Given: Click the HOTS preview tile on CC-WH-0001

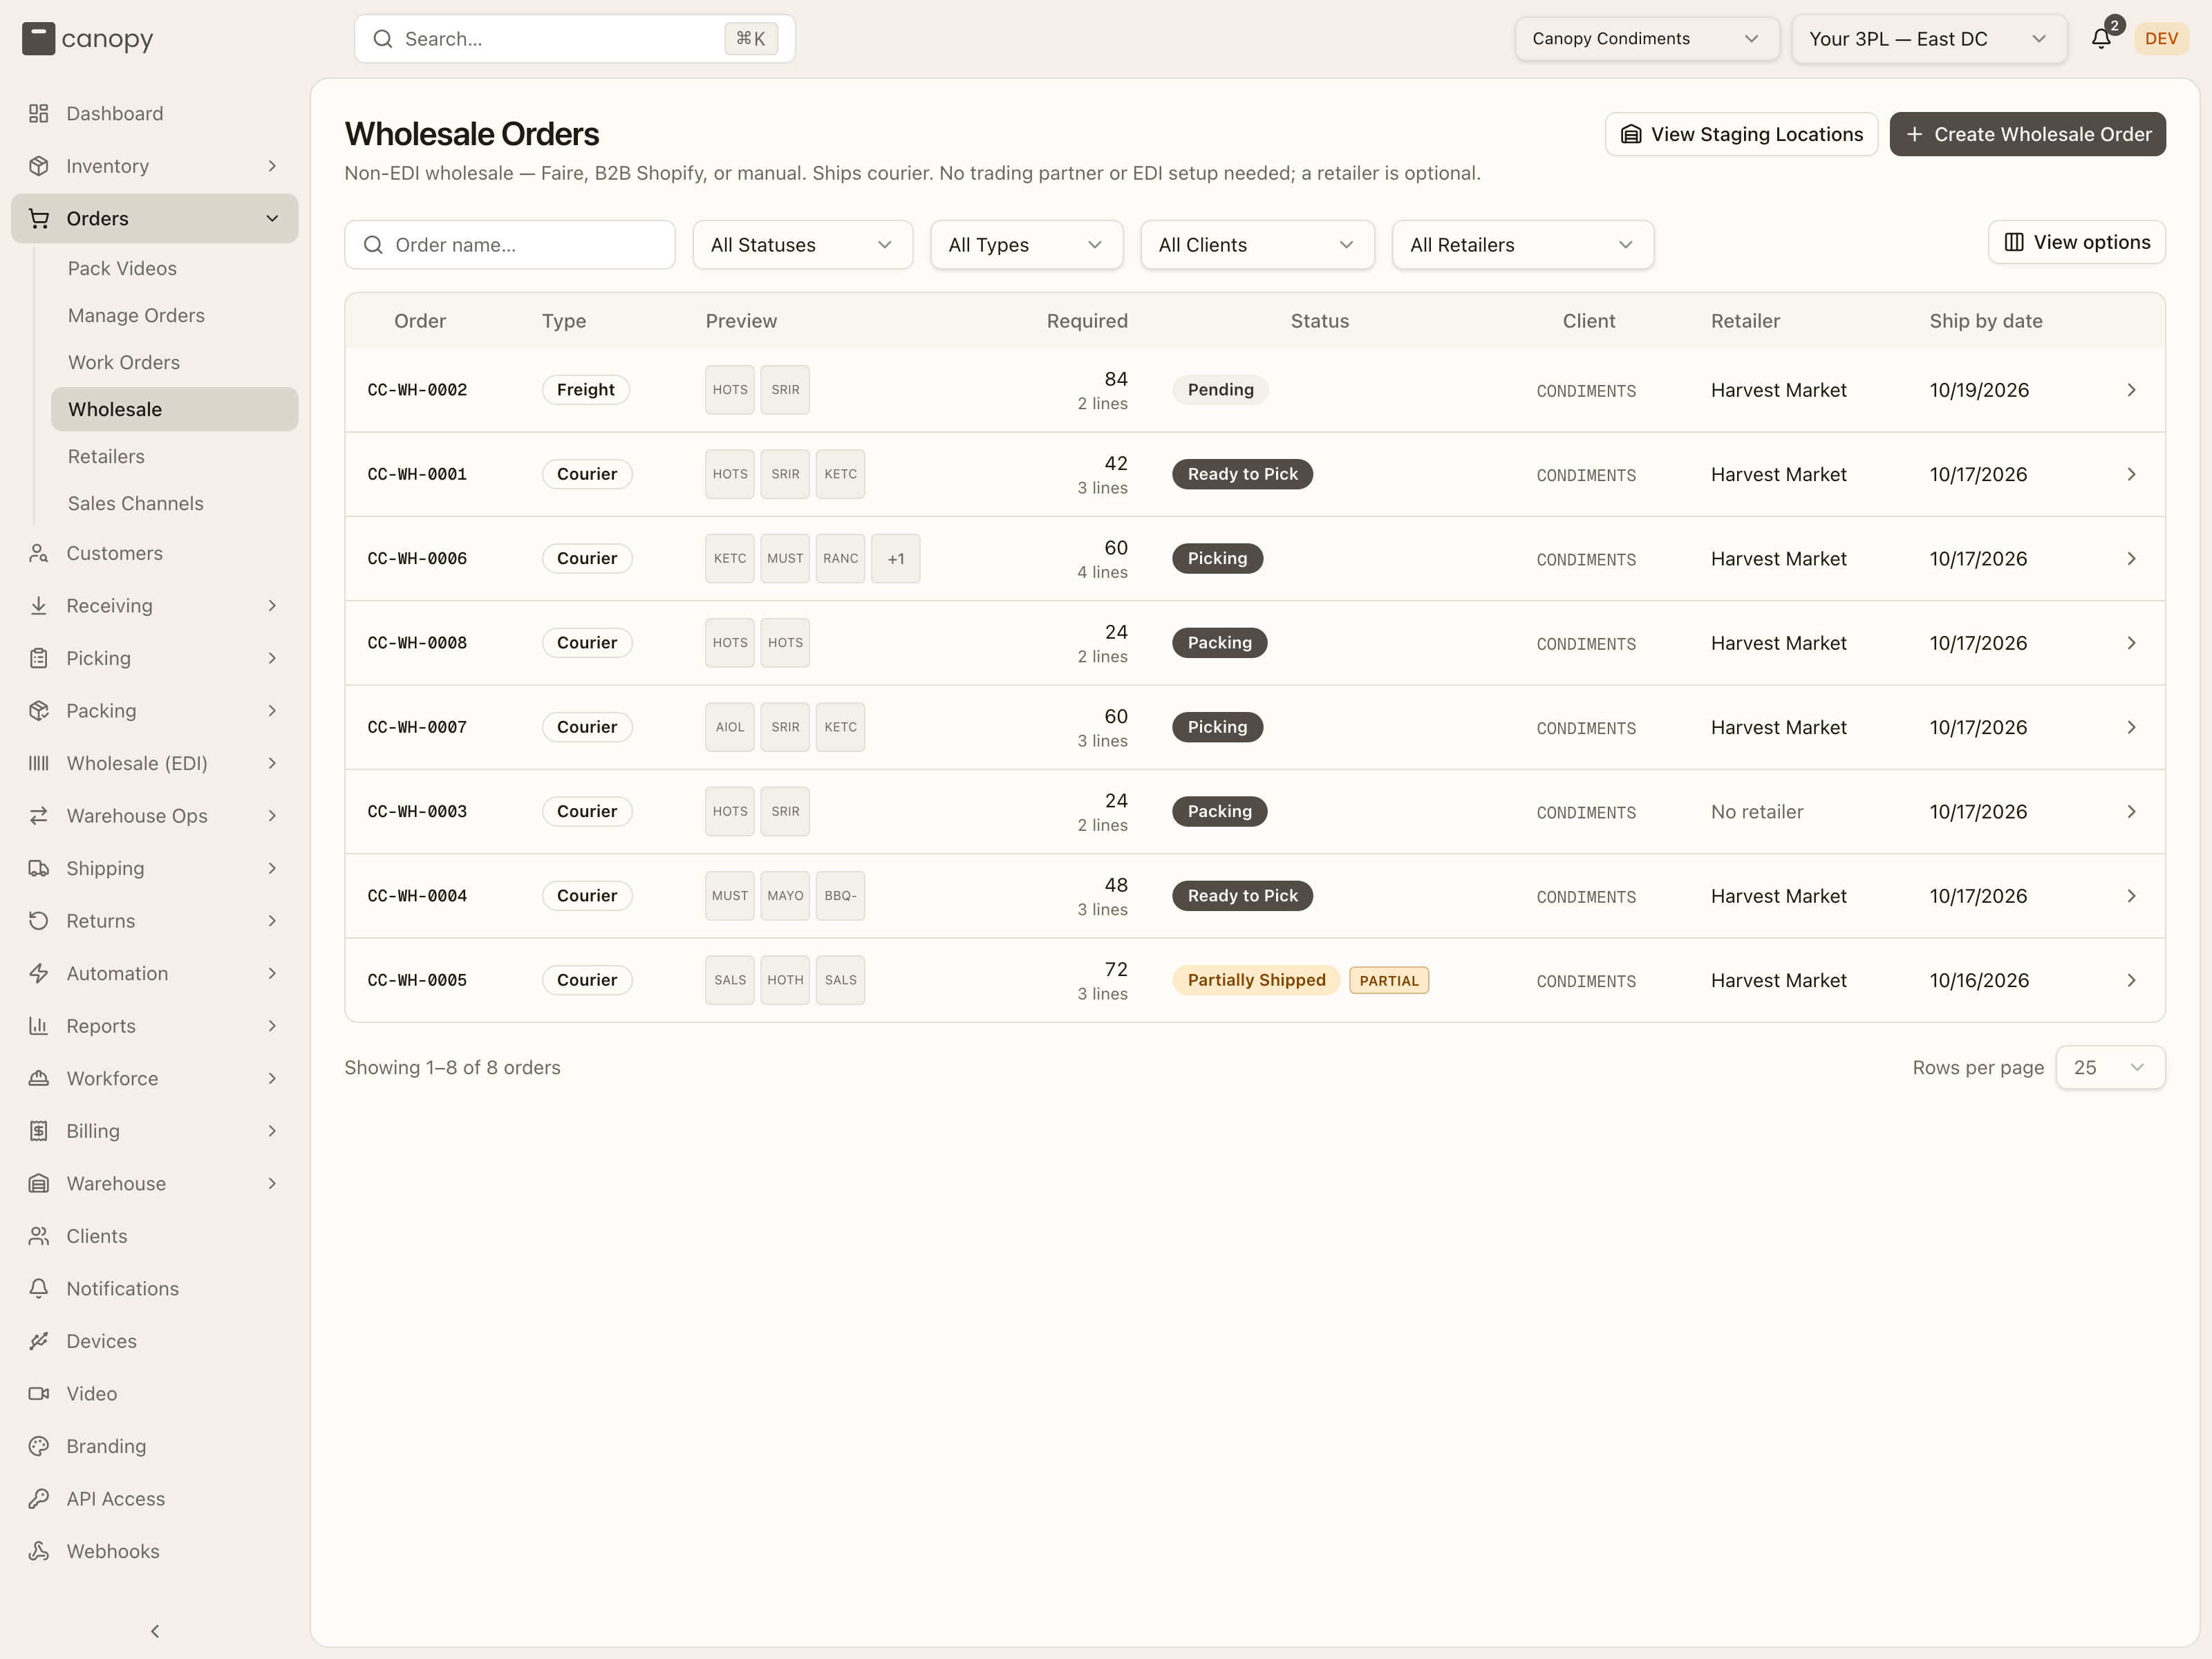Looking at the screenshot, I should pos(730,474).
